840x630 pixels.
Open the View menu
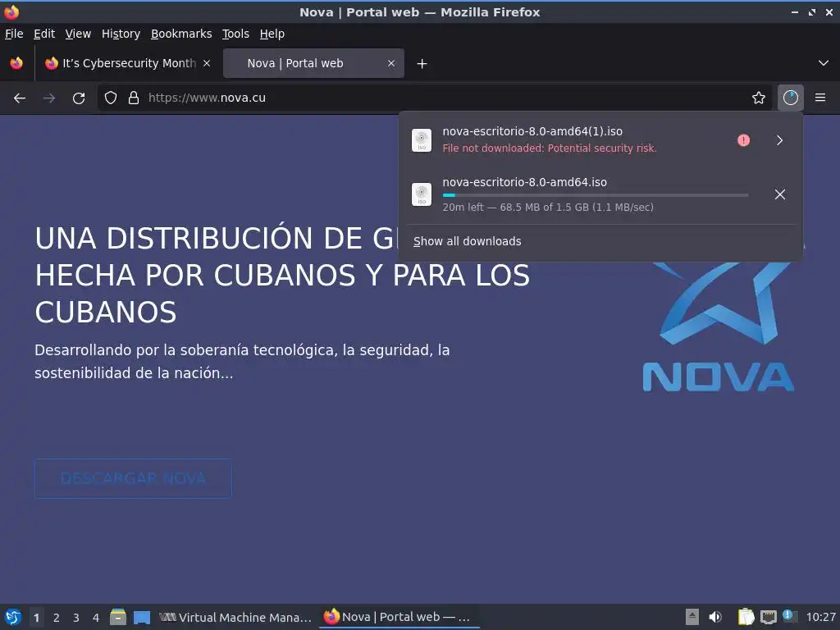(78, 34)
